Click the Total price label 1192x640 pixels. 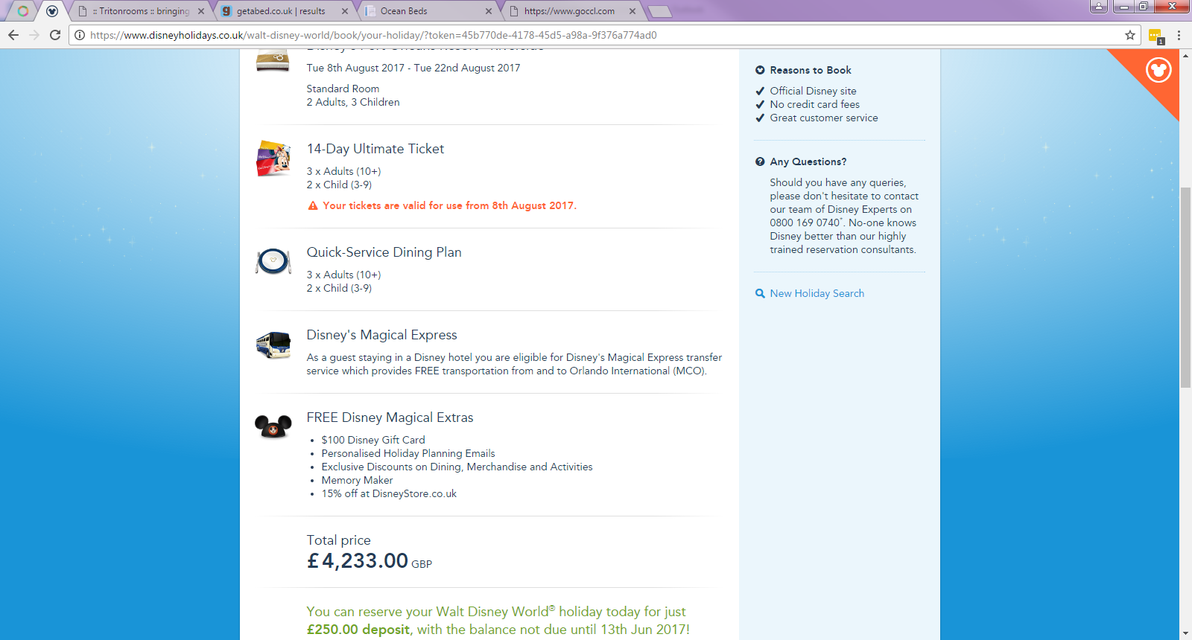tap(339, 540)
